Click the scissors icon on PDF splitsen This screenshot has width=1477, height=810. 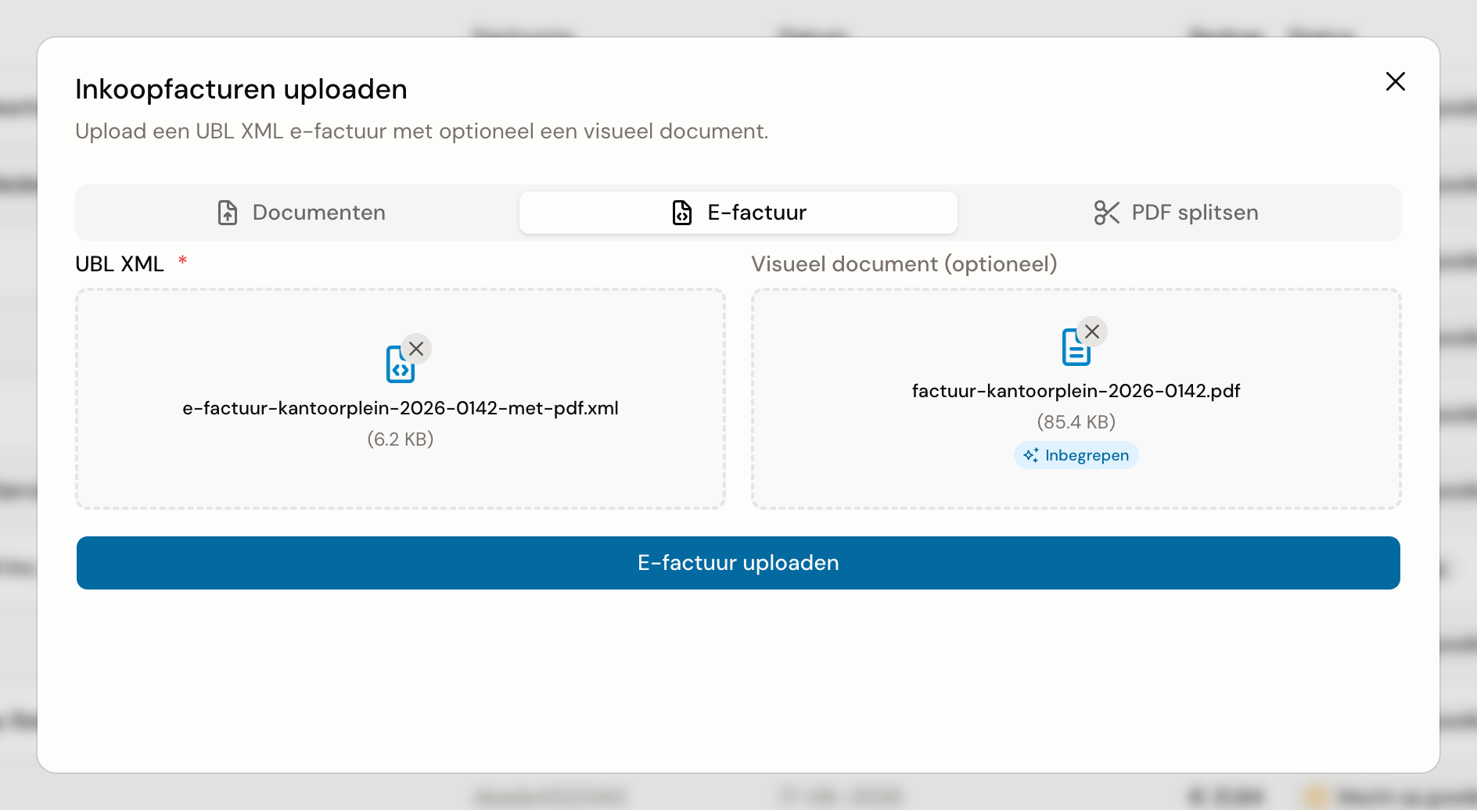click(x=1107, y=213)
